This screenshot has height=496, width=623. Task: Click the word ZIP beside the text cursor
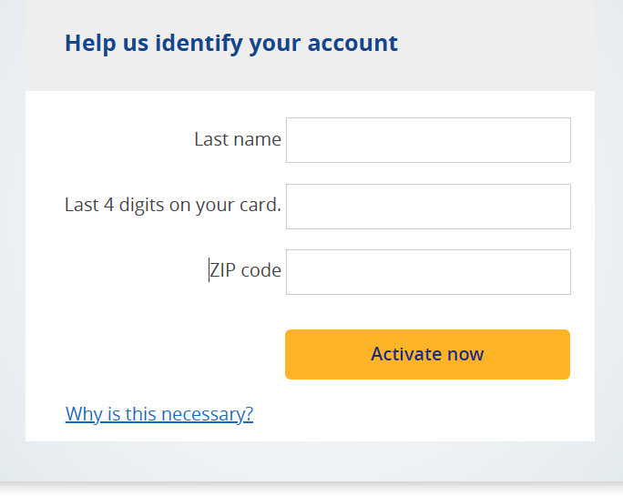click(x=222, y=270)
